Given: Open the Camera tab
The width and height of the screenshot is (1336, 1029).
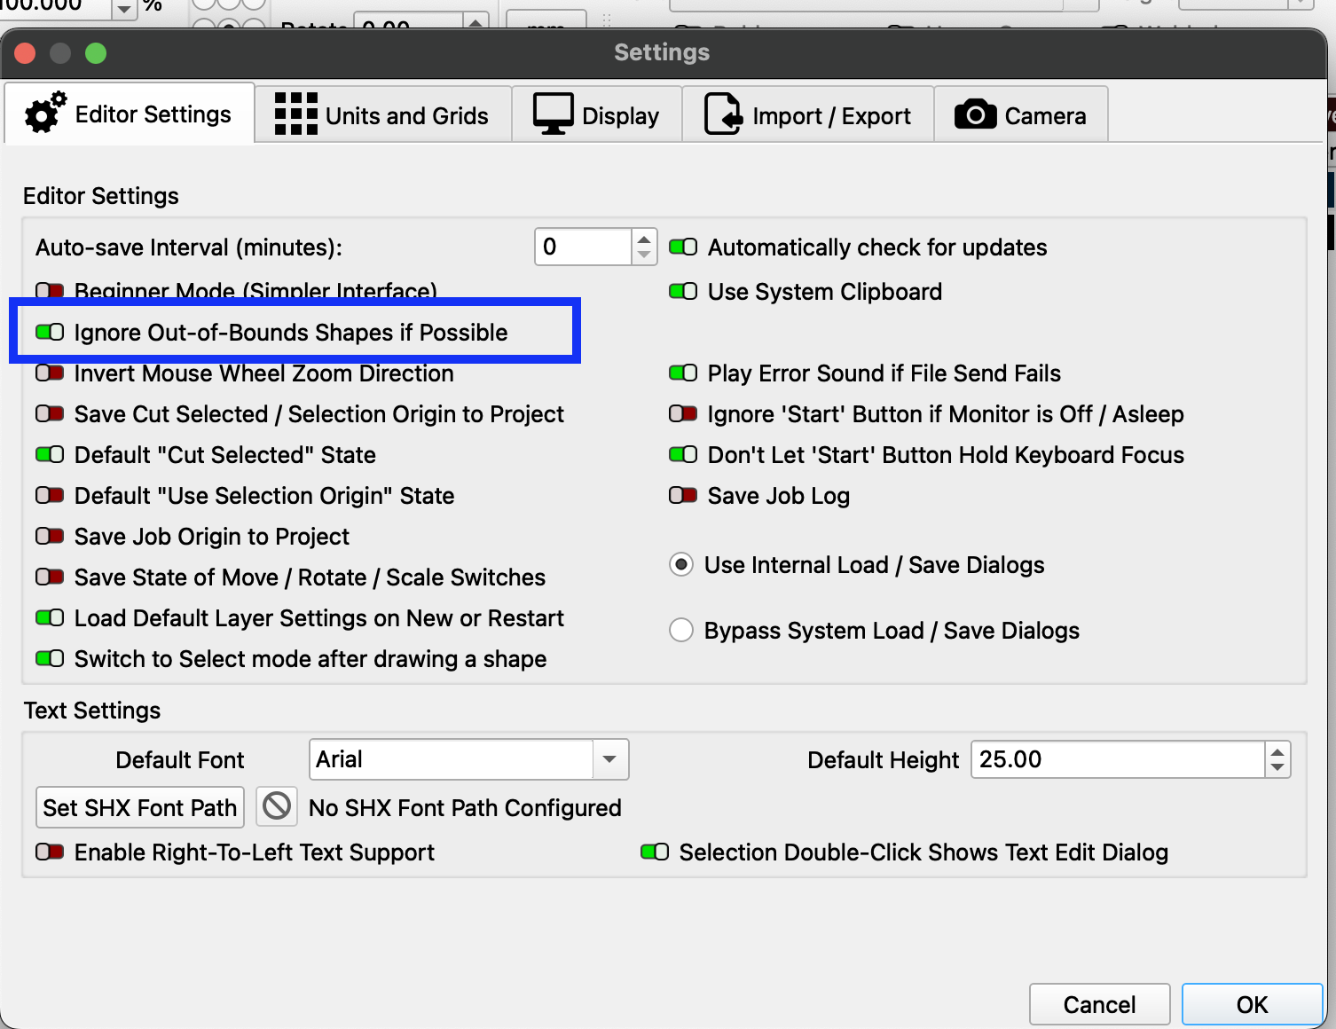Looking at the screenshot, I should point(1020,115).
